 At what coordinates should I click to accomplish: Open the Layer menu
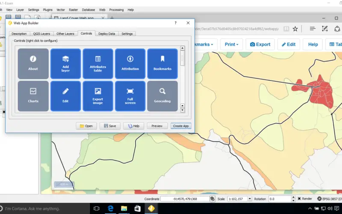(x=20, y=10)
